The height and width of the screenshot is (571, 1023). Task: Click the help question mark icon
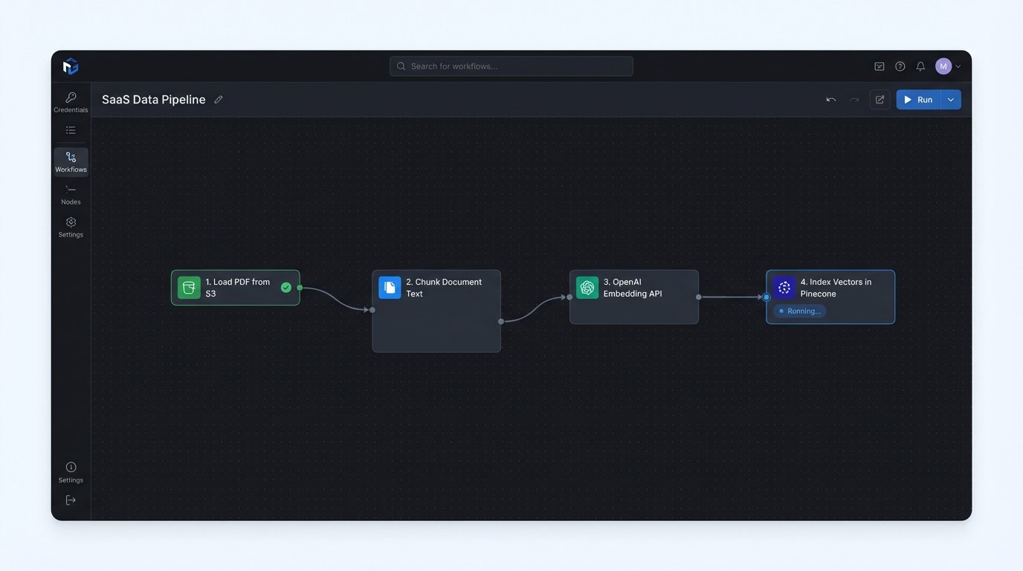point(900,66)
